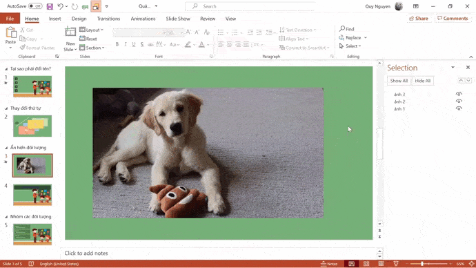The height and width of the screenshot is (268, 476).
Task: Toggle Notes in status bar
Action: (x=329, y=264)
